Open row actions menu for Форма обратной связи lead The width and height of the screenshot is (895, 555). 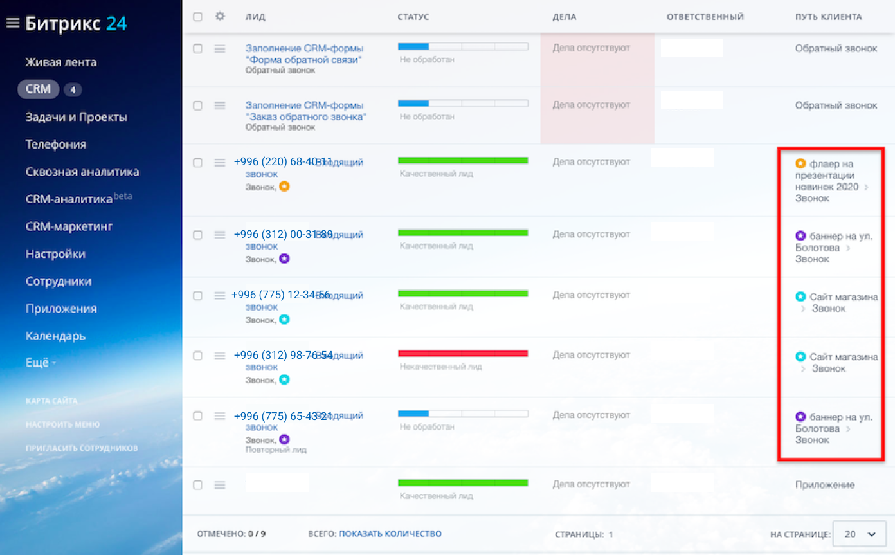tap(220, 49)
